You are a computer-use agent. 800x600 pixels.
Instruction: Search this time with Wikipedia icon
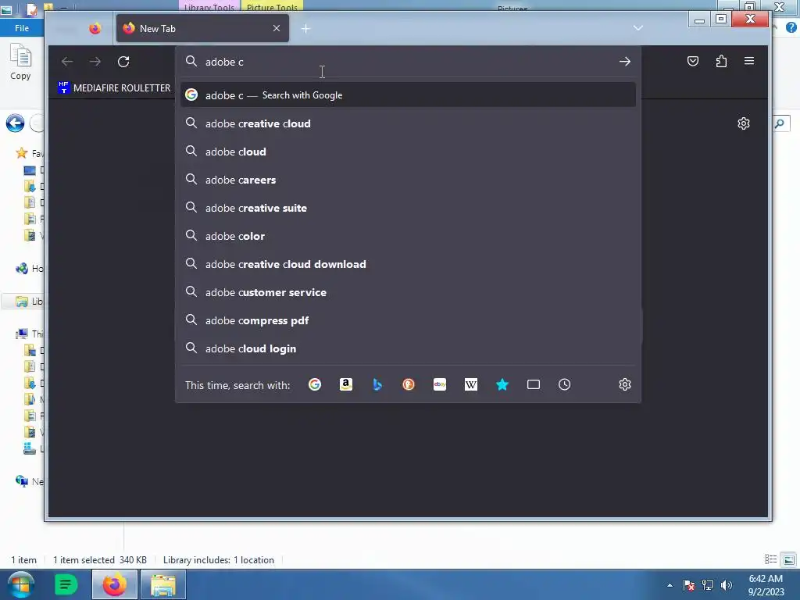click(471, 384)
